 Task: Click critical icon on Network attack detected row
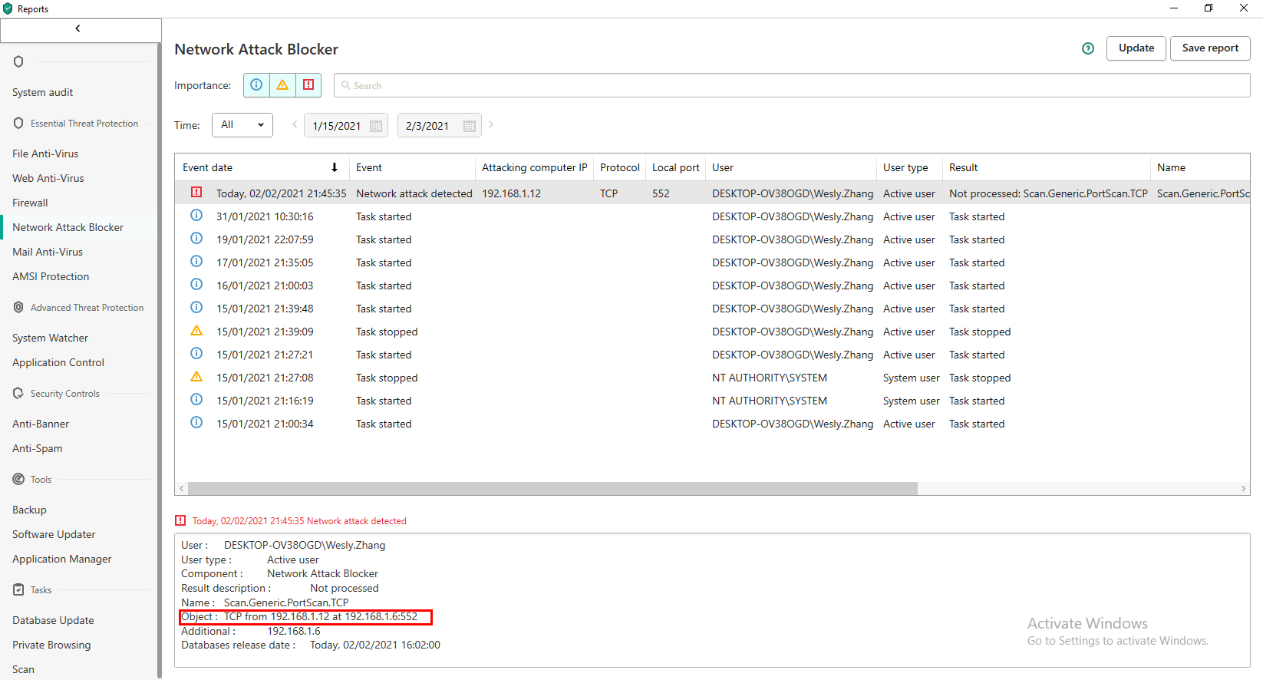pos(196,193)
